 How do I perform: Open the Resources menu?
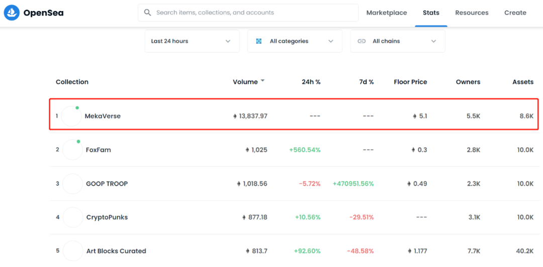(x=472, y=13)
